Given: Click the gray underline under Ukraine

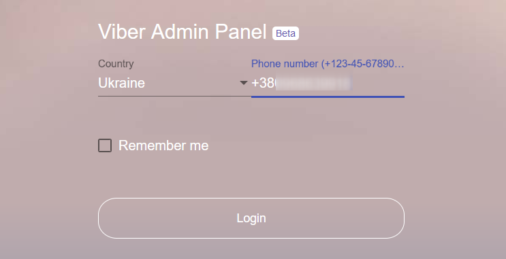Looking at the screenshot, I should tap(174, 96).
